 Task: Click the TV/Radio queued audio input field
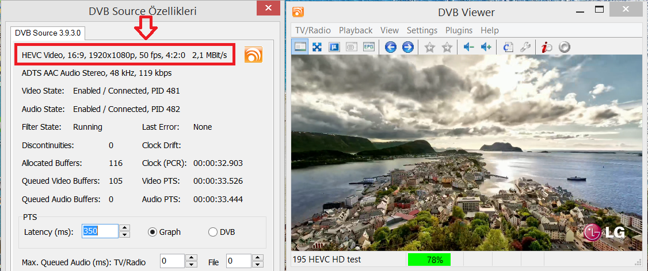click(172, 261)
